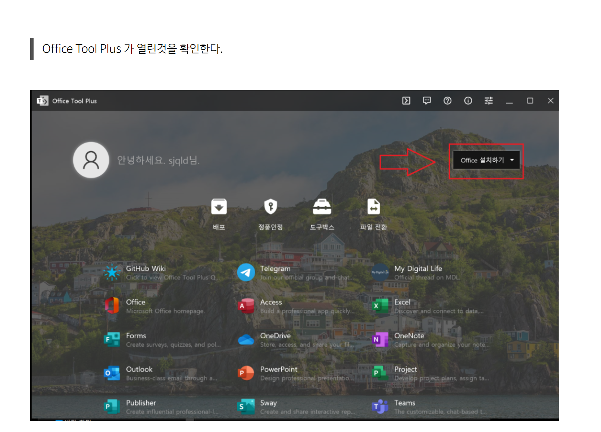Open the 정품인증 activation shield icon

click(270, 206)
